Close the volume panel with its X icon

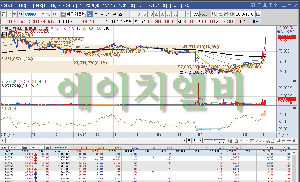point(295,81)
